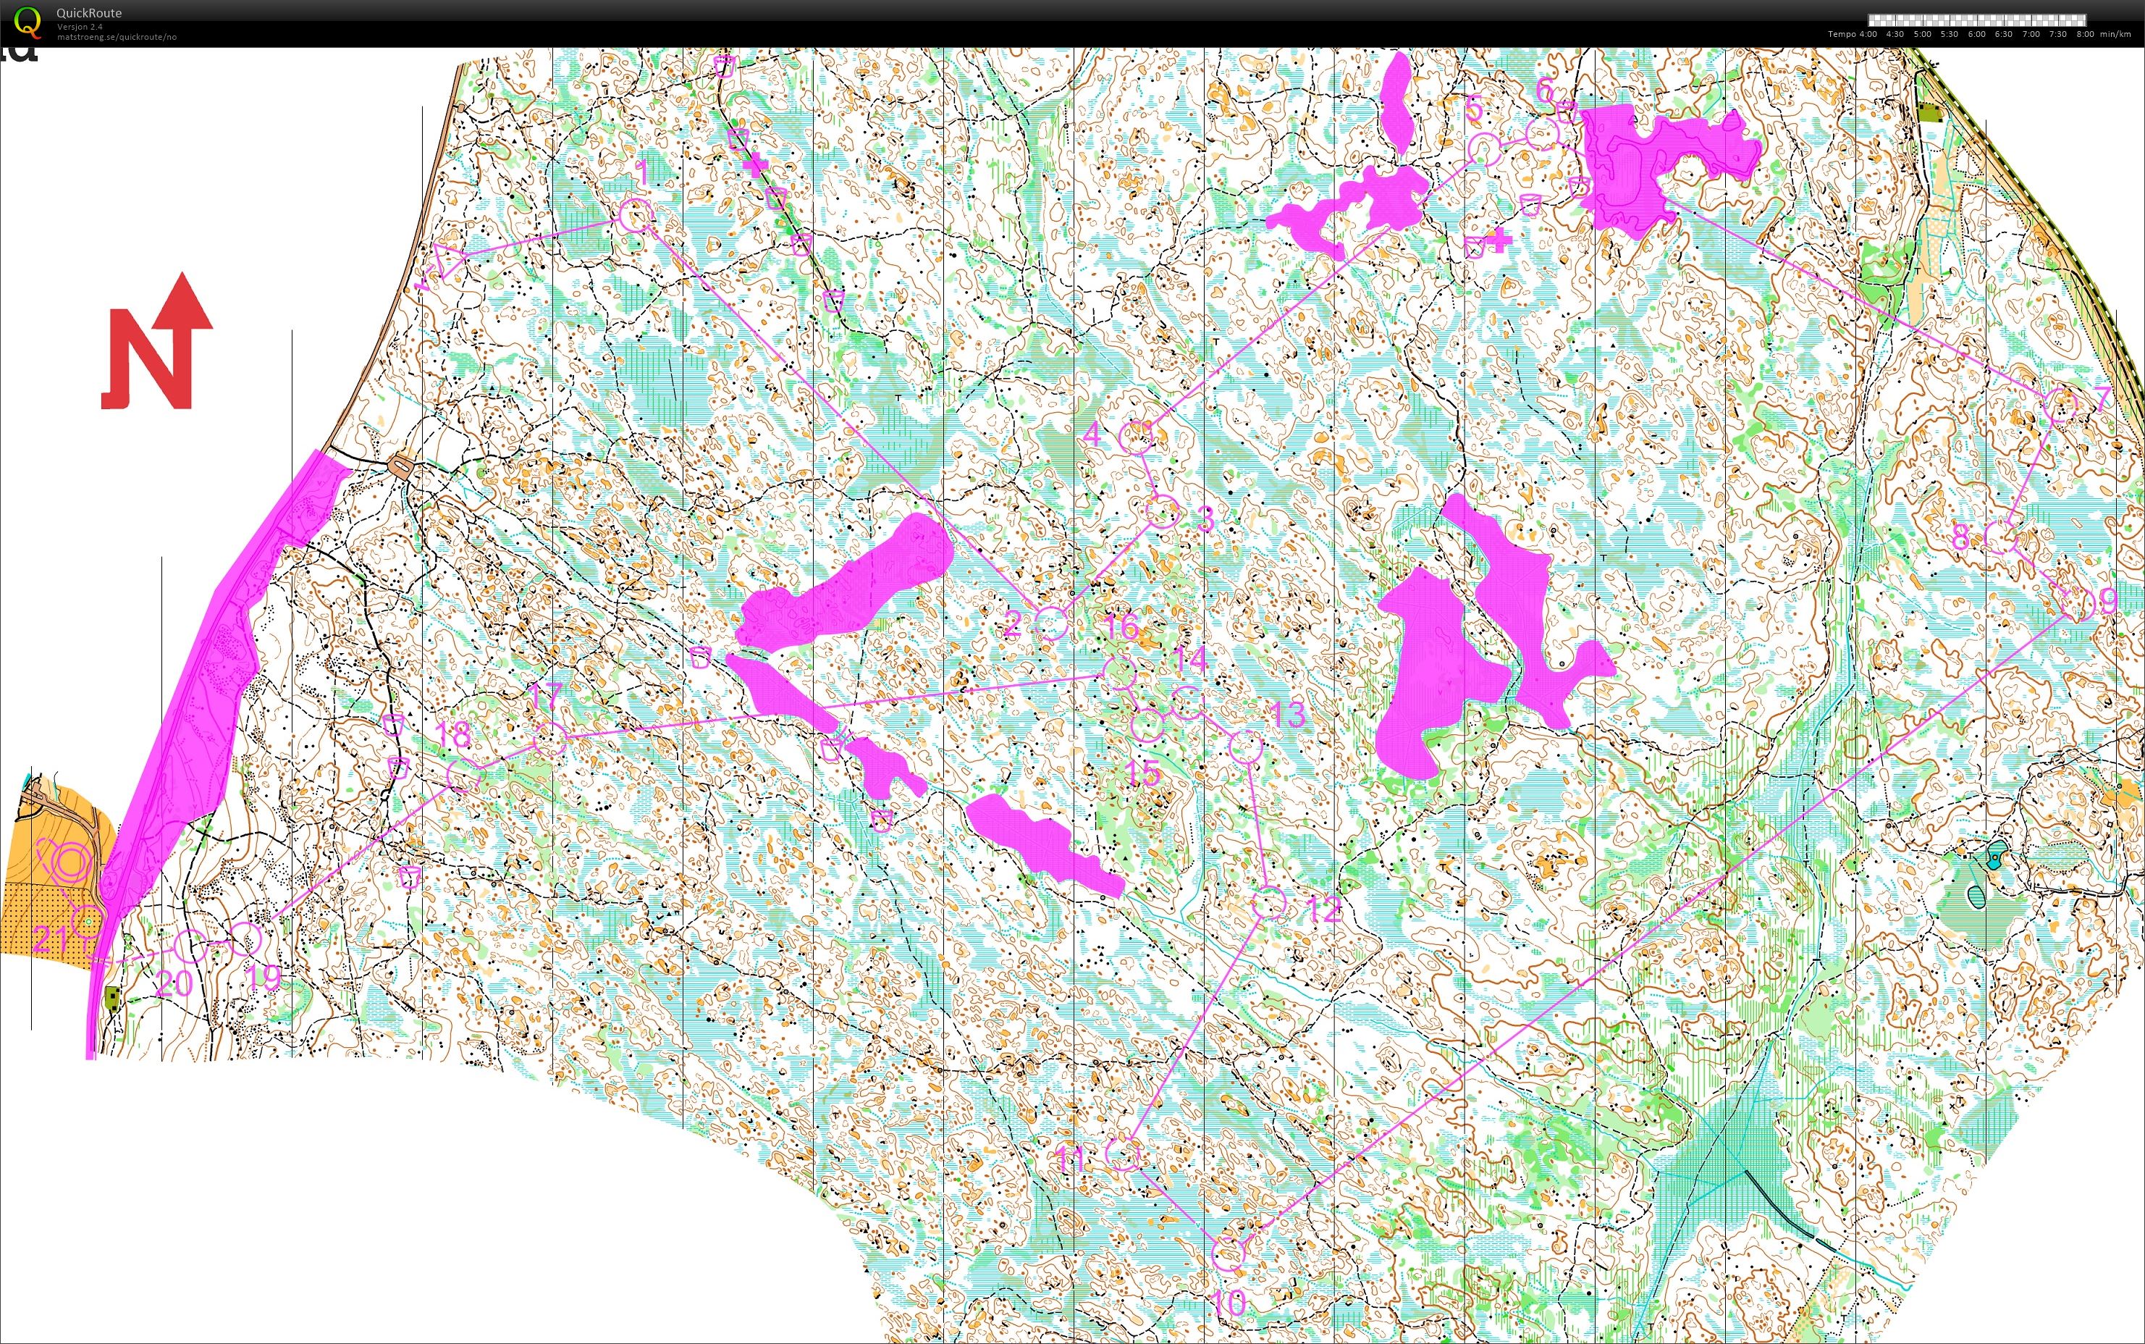Viewport: 2145px width, 1344px height.
Task: Click the 6:00 tempo scale label
Action: click(1976, 35)
